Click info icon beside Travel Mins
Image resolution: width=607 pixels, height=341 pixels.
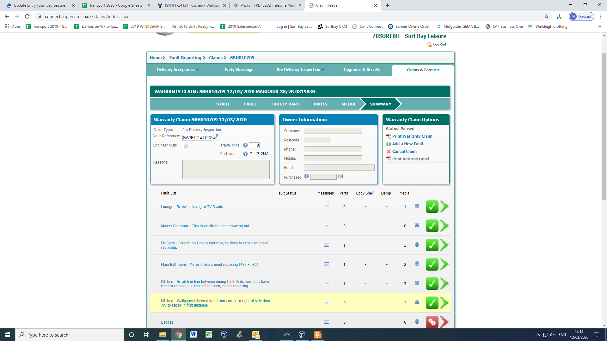245,145
